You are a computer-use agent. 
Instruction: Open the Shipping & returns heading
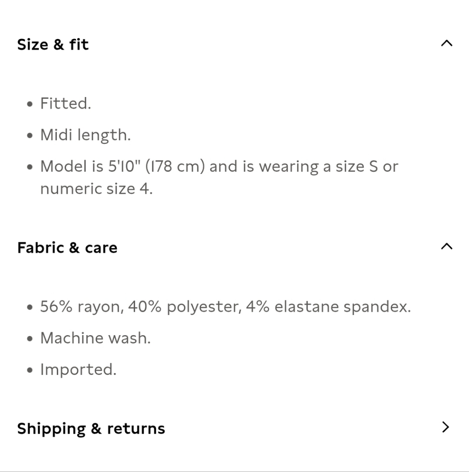tap(91, 429)
